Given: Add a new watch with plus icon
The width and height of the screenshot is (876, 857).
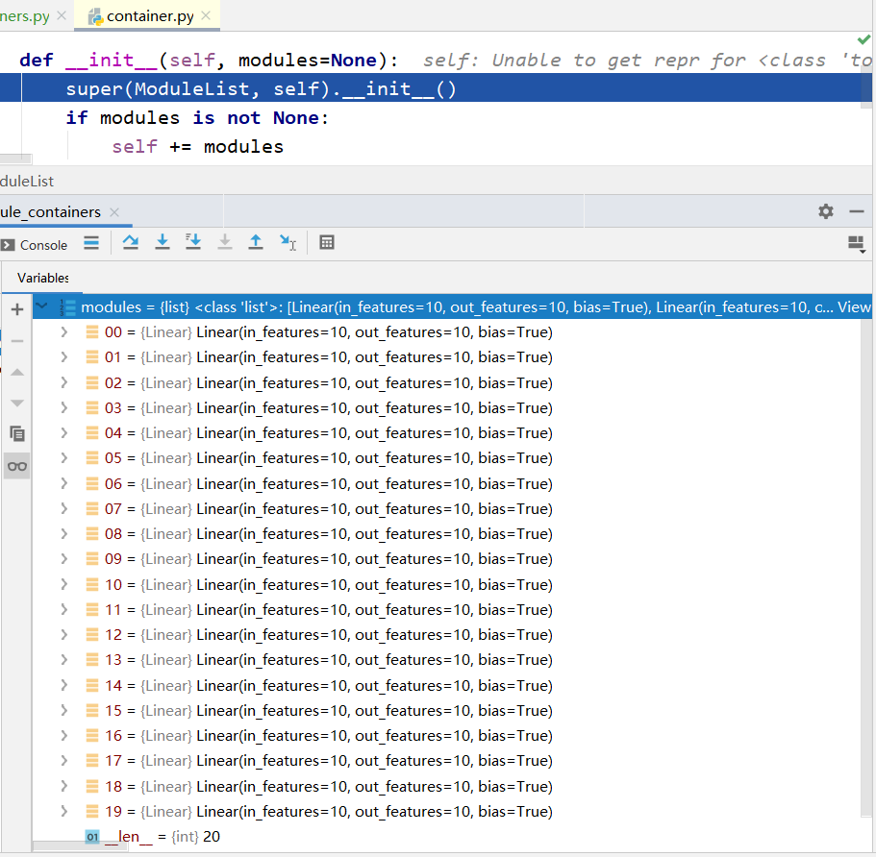Looking at the screenshot, I should [x=17, y=309].
